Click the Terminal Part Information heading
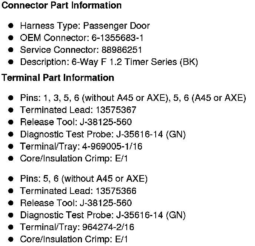The width and height of the screenshot is (255, 246). 58,78
